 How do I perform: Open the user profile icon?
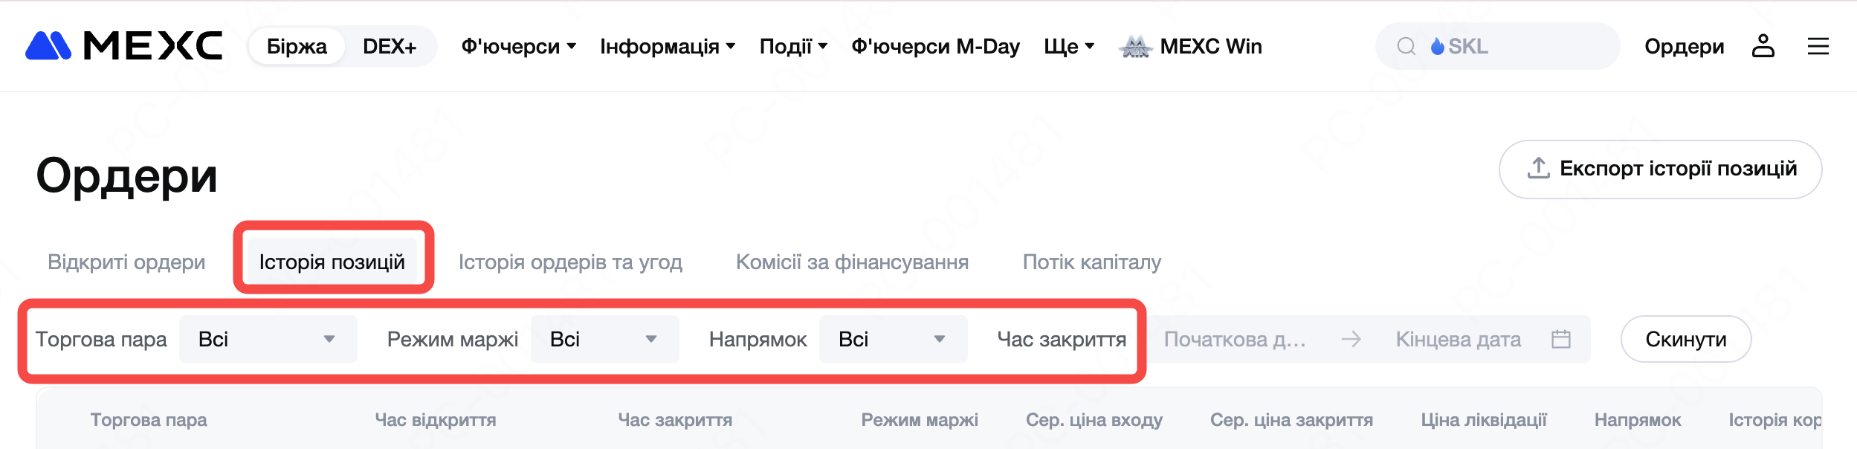point(1763,46)
